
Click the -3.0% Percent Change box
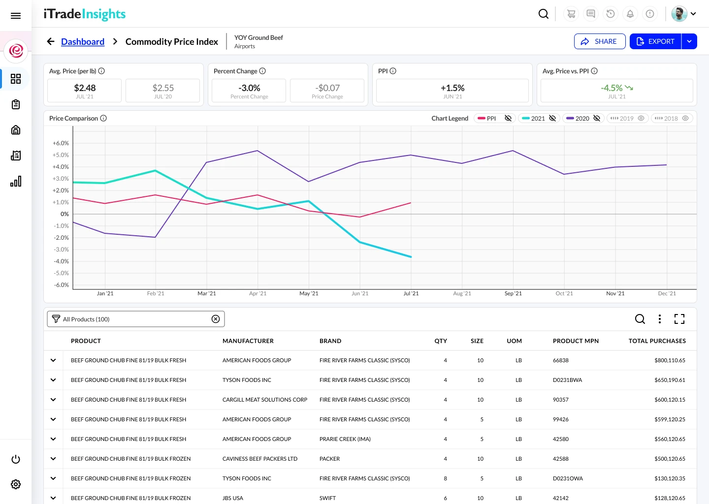249,91
